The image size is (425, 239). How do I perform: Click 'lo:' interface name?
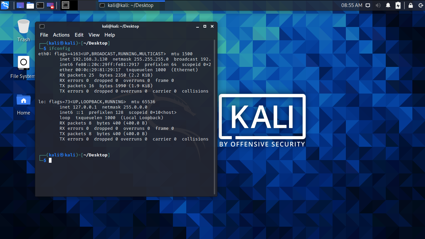pyautogui.click(x=42, y=102)
